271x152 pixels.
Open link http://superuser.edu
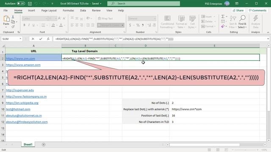point(20,90)
